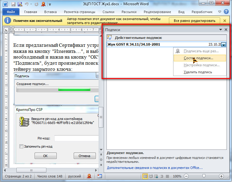
Task: Open the Word Help question mark icon
Action: [226, 12]
